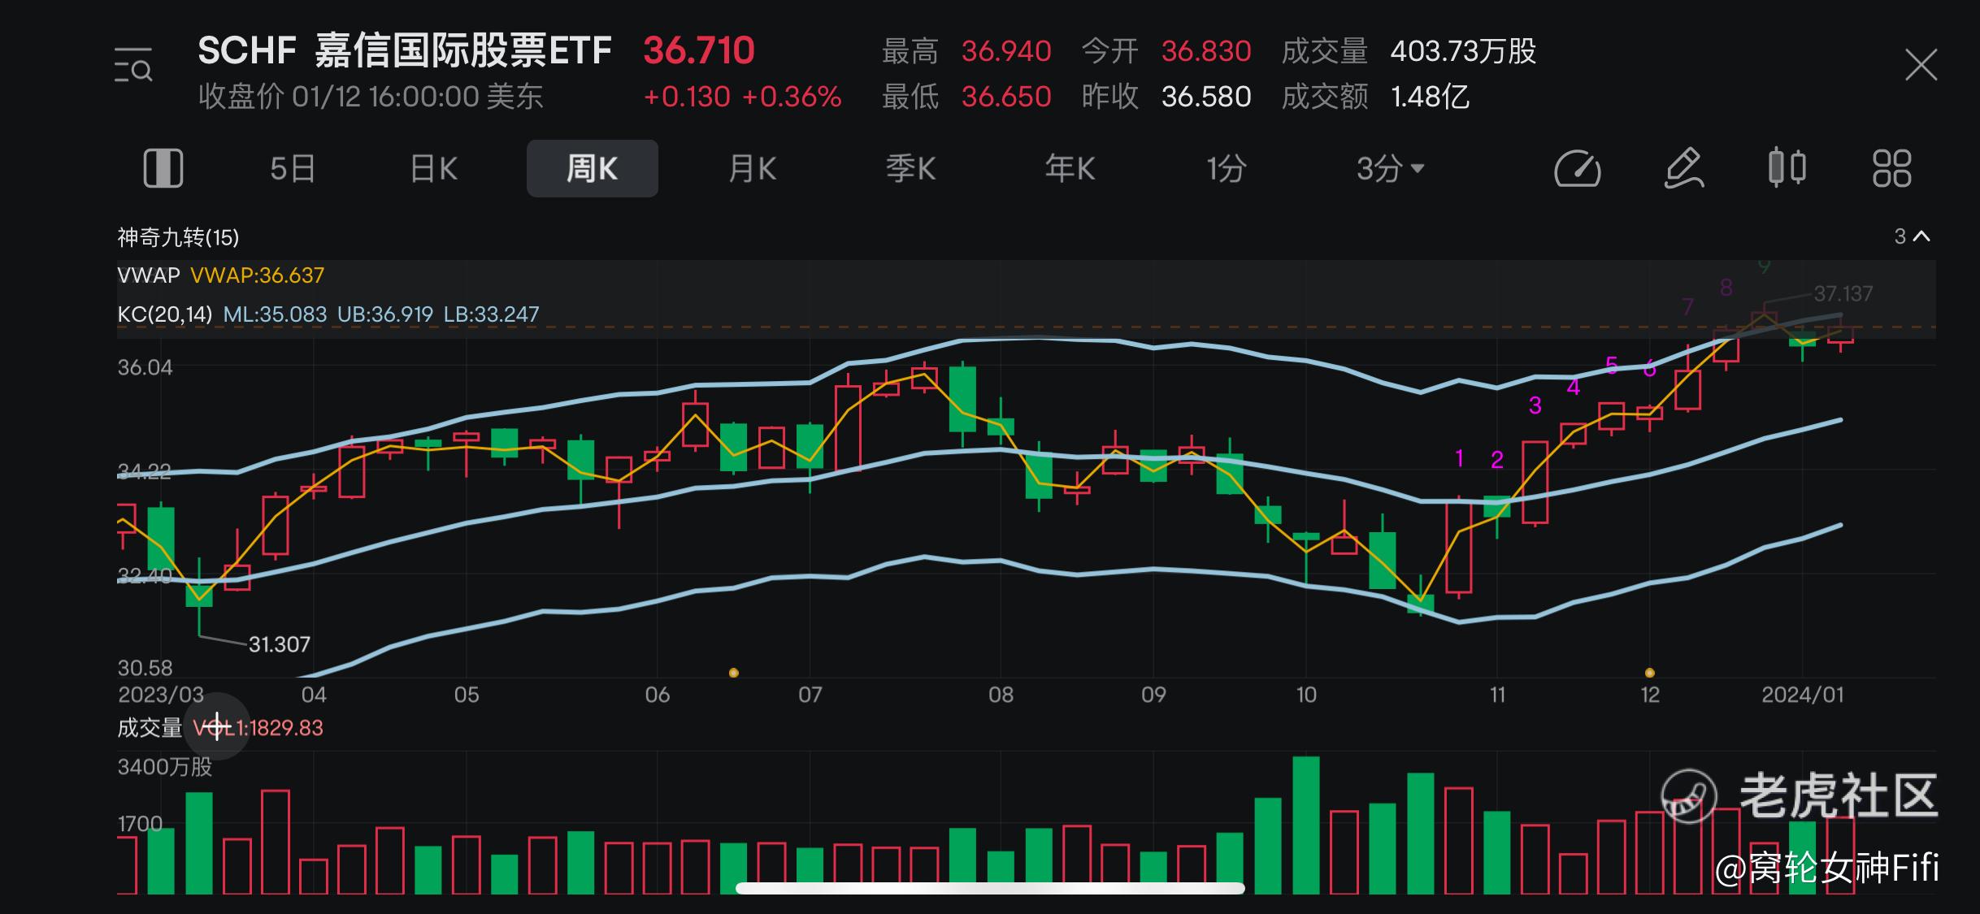Screen dimensions: 1980x914
Task: Tap the magenta 1 sequence marker
Action: click(x=1459, y=459)
